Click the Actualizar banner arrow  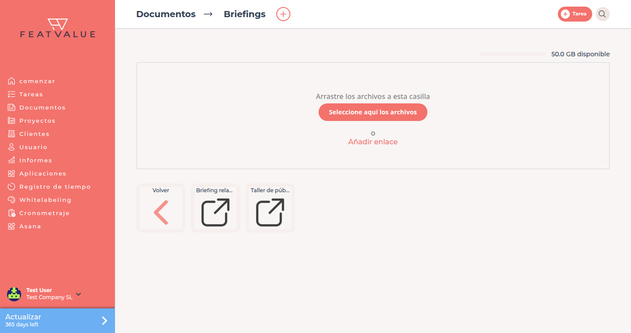click(x=104, y=321)
